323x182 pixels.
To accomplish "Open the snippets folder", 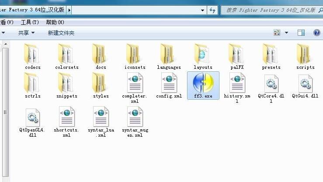I will tap(67, 85).
